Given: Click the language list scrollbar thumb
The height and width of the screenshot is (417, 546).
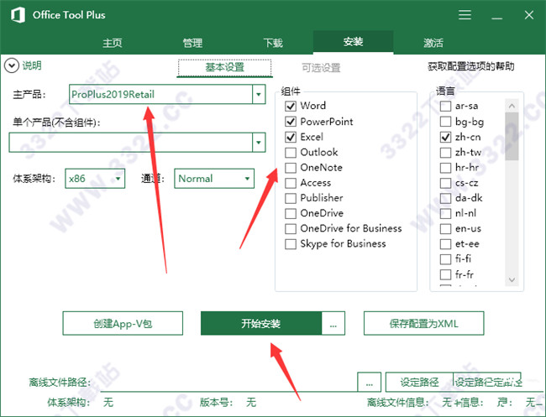Looking at the screenshot, I should point(512,136).
